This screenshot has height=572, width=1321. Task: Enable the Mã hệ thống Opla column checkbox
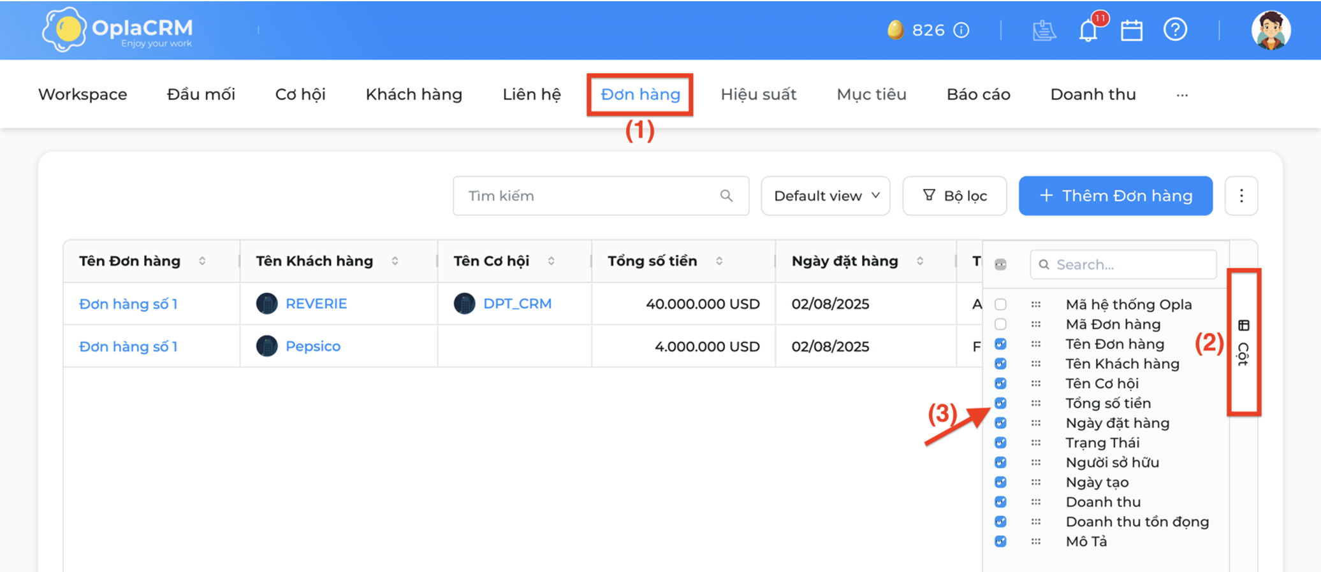click(x=1000, y=304)
